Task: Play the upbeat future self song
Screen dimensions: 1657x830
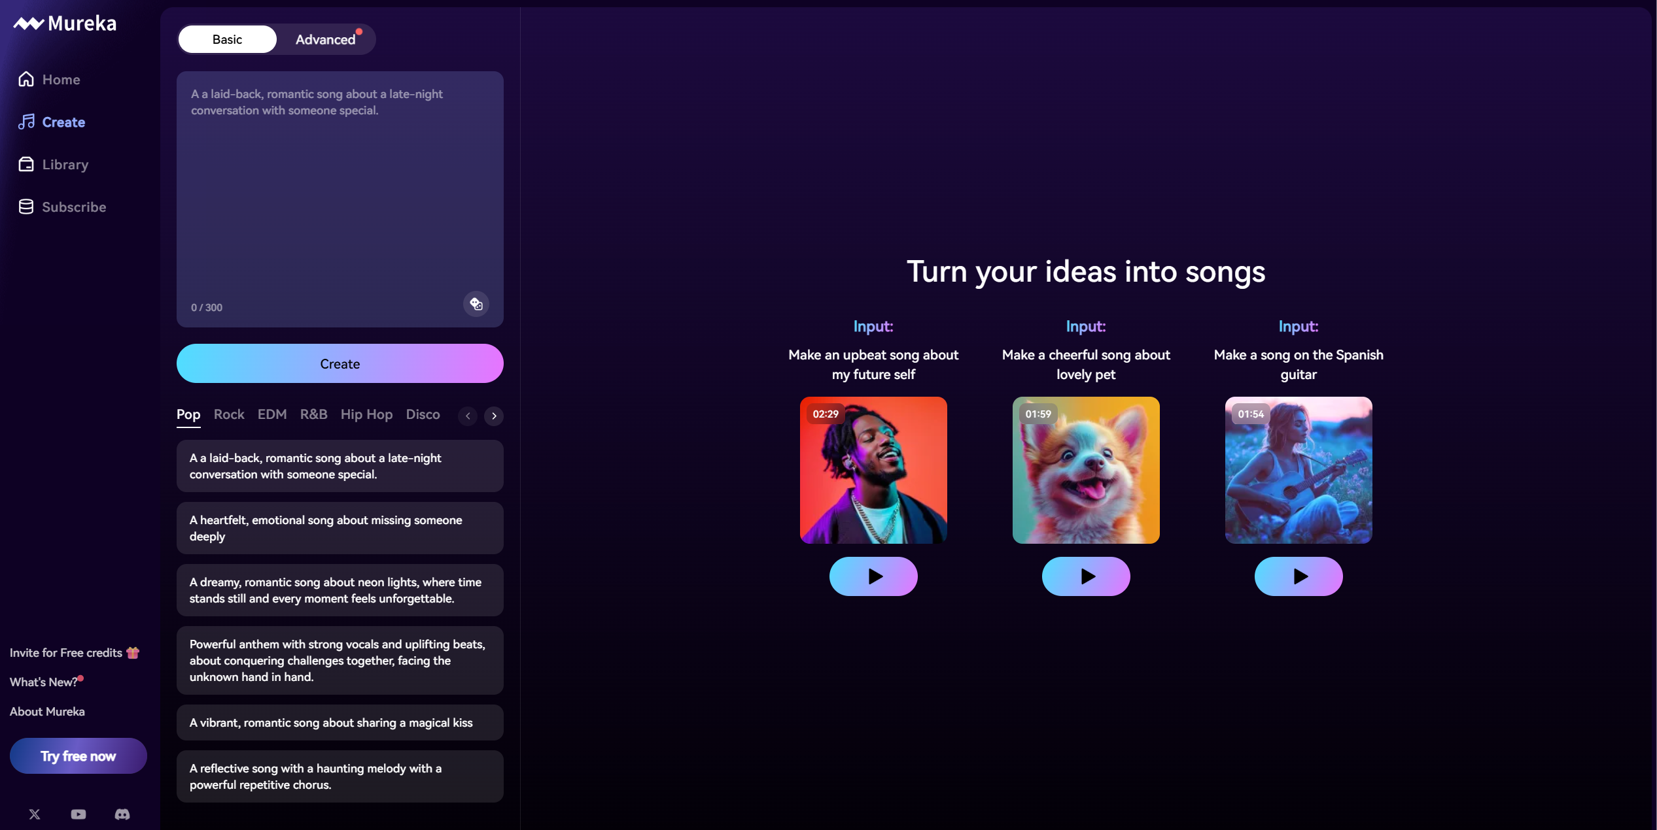Action: tap(873, 576)
